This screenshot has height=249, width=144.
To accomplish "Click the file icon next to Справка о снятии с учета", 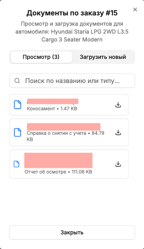I will 17,132.
